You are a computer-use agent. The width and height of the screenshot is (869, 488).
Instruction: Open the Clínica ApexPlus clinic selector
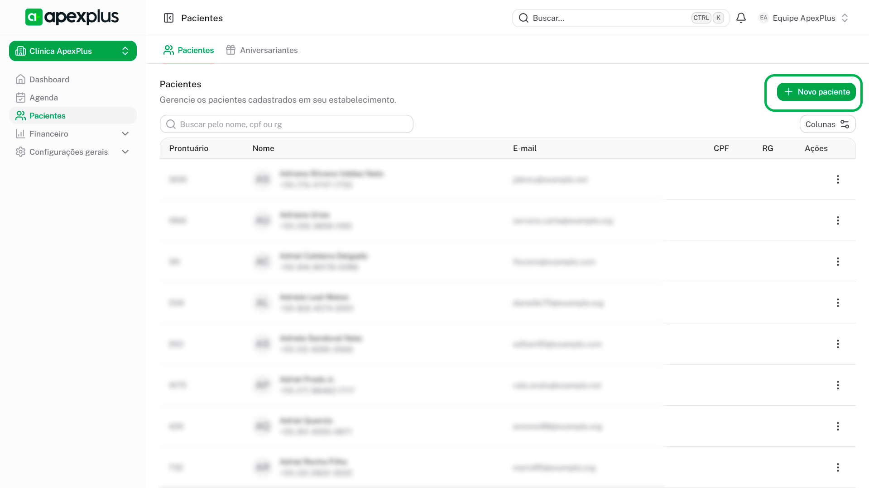click(72, 51)
